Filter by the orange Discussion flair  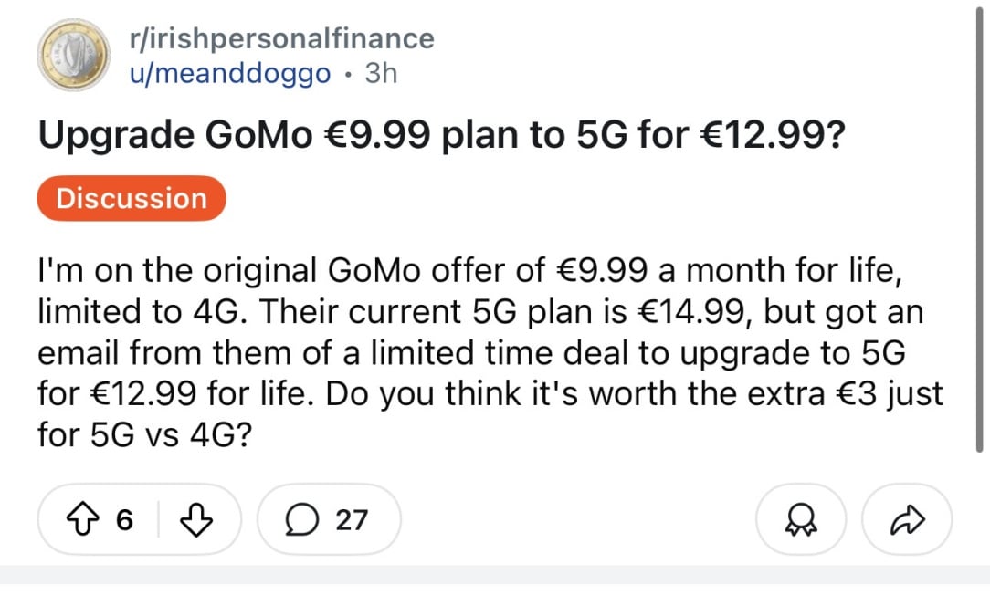coord(132,198)
